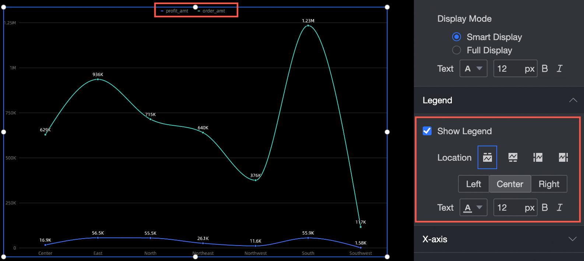Screen dimensions: 584x261
Task: Click the 376K data label
Action: [256, 176]
